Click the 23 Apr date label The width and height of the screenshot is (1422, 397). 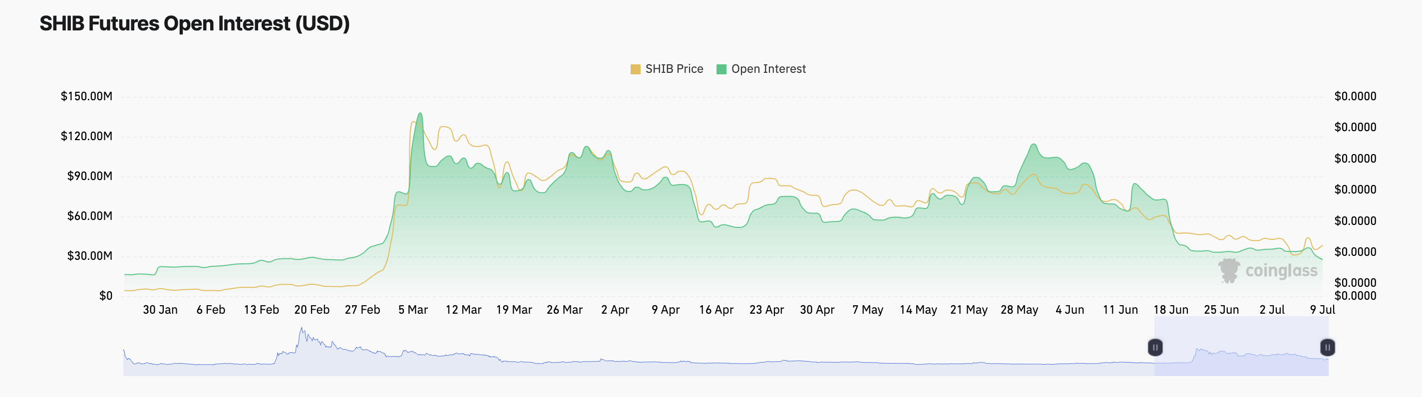coord(767,310)
